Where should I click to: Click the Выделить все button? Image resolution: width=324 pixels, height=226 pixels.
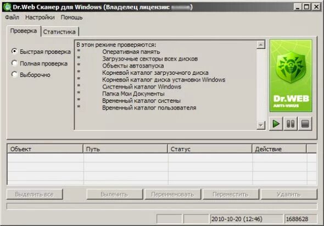tap(35, 194)
